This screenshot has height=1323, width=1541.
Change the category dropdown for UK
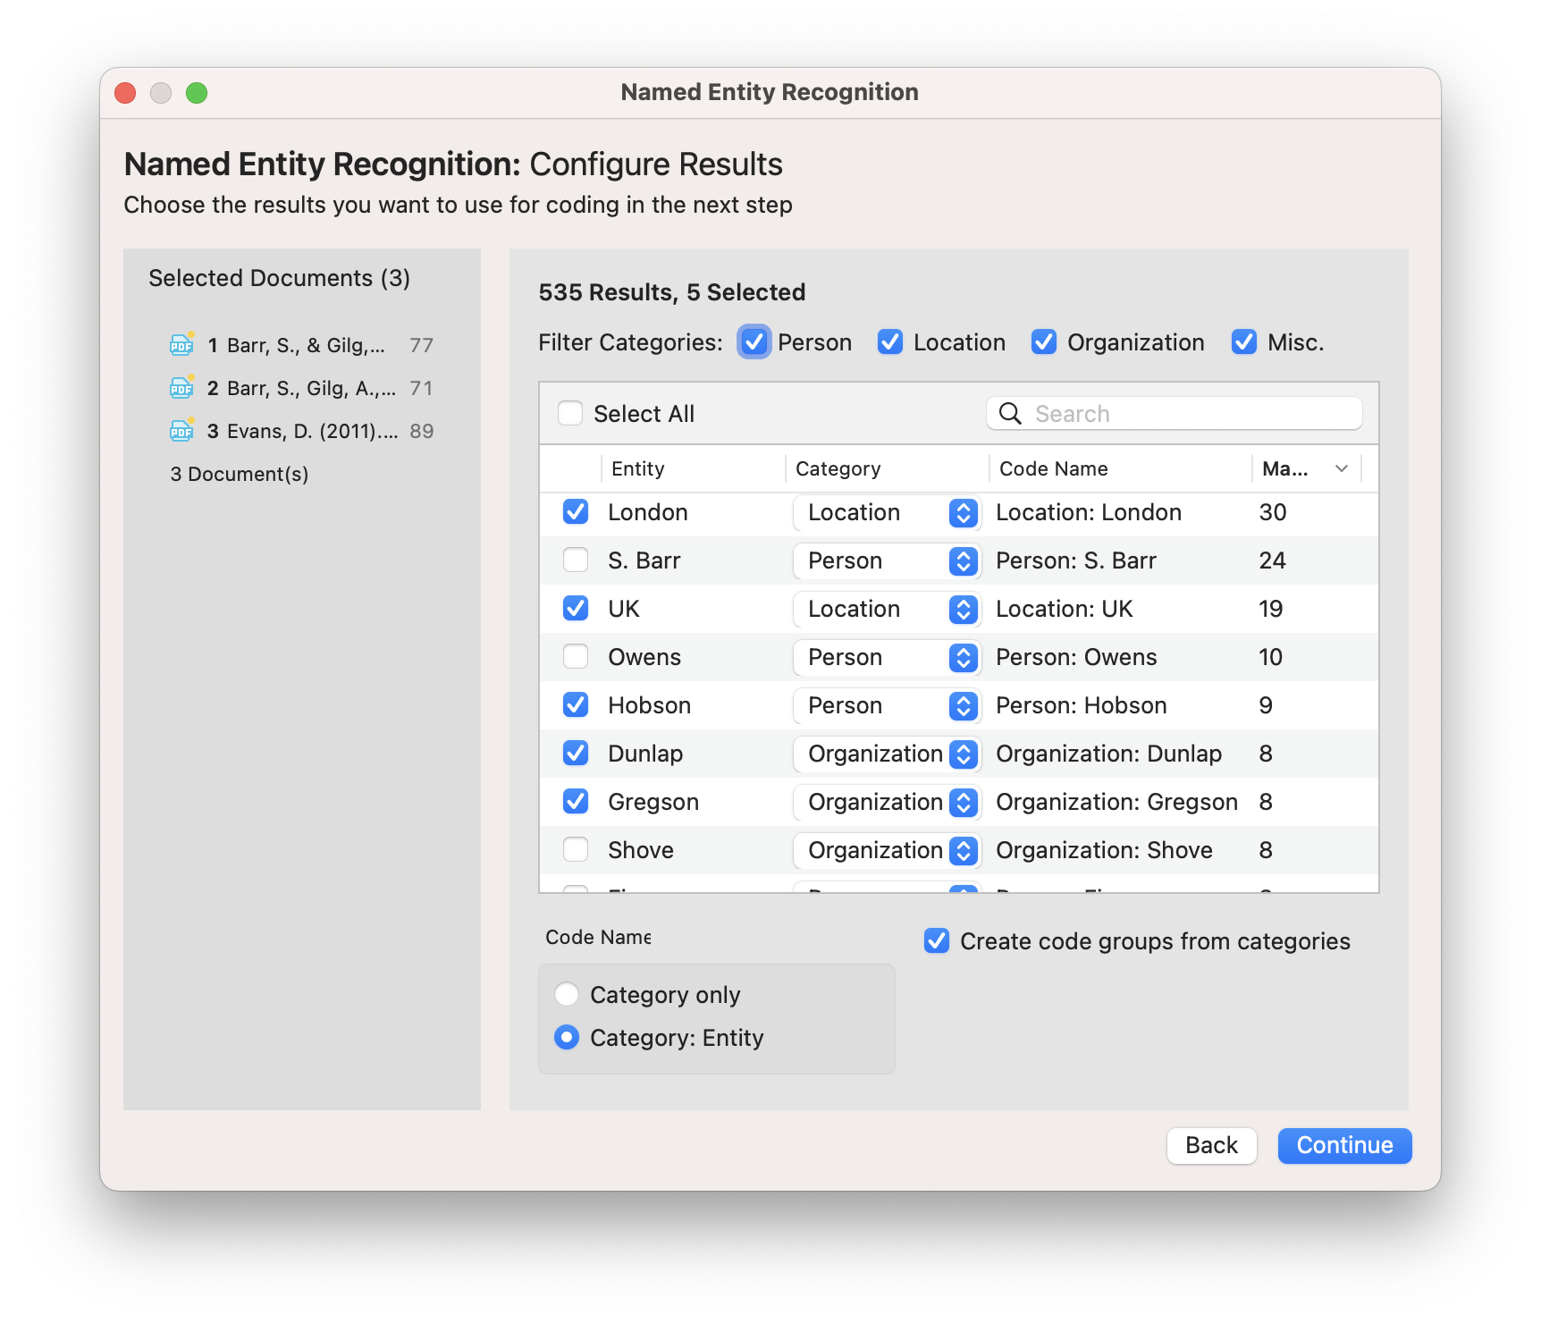point(887,609)
